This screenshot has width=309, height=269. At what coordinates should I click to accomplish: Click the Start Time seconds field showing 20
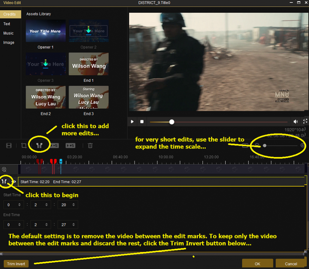coord(68,205)
